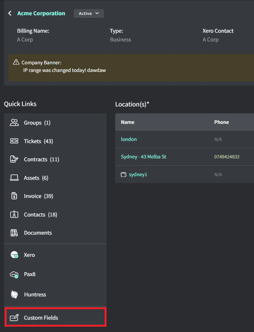Viewport: 254px width, 332px height.
Task: Open the Acme Corporation company title link
Action: (x=41, y=13)
